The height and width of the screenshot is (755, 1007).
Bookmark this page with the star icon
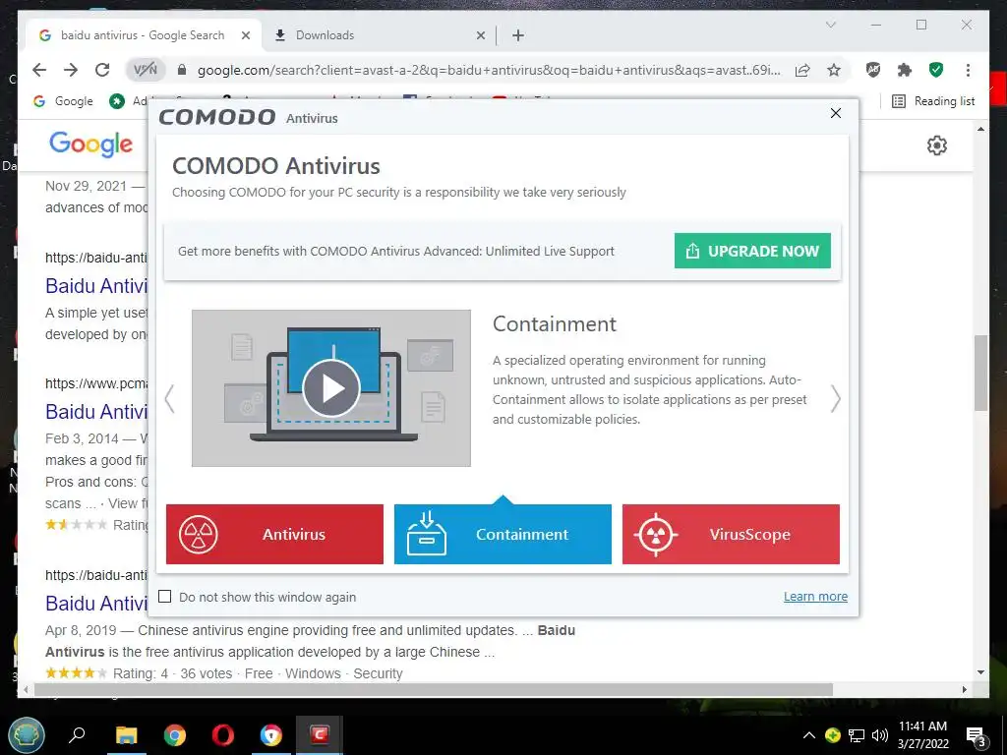pyautogui.click(x=834, y=70)
